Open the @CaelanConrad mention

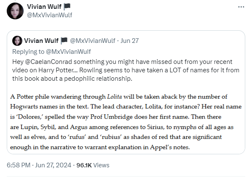click(x=48, y=62)
